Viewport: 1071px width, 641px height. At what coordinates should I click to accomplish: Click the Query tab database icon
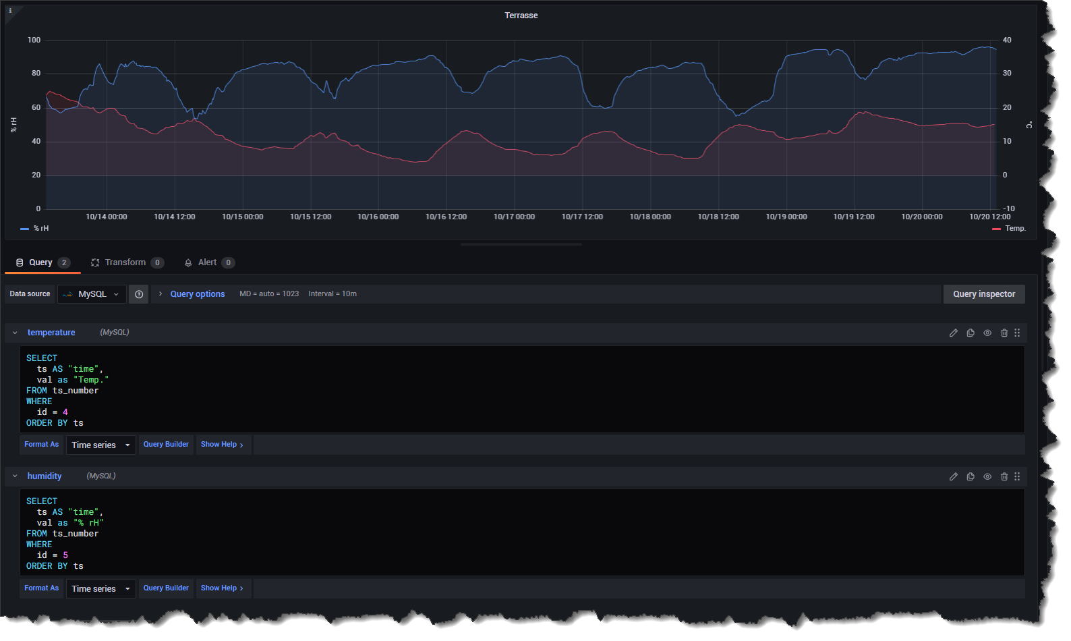20,262
